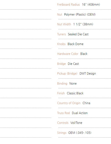The image size is (111, 144).
Task: Click the Controls label
Action: click(63, 123)
